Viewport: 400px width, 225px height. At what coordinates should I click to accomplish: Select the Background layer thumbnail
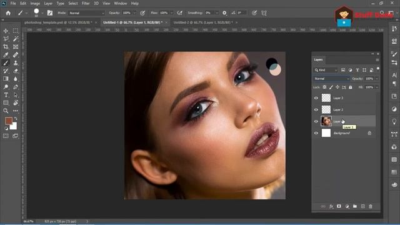point(326,133)
